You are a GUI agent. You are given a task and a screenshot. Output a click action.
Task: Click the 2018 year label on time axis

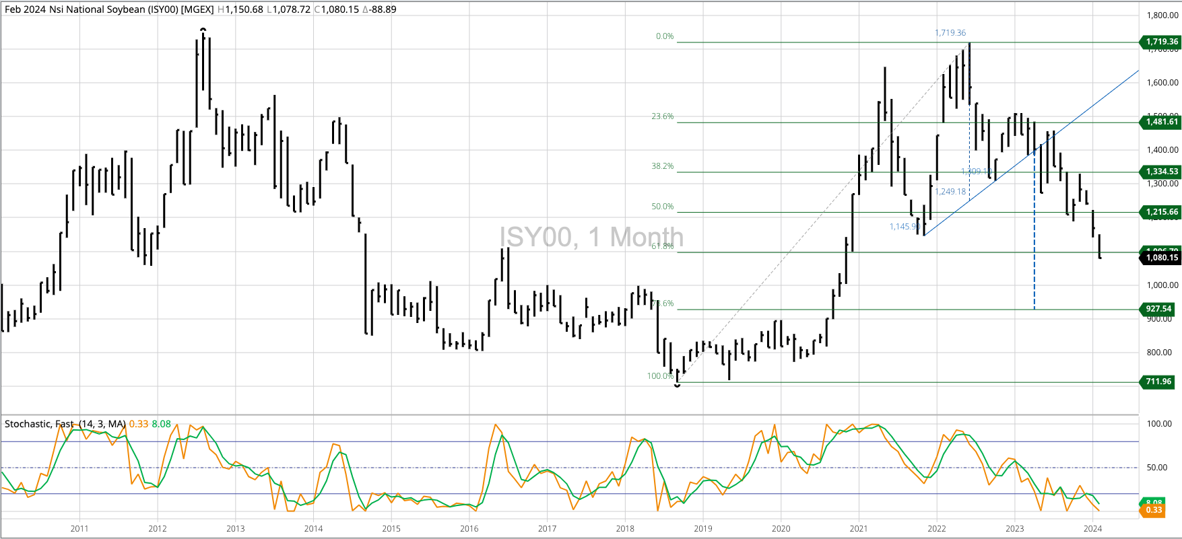[x=625, y=528]
